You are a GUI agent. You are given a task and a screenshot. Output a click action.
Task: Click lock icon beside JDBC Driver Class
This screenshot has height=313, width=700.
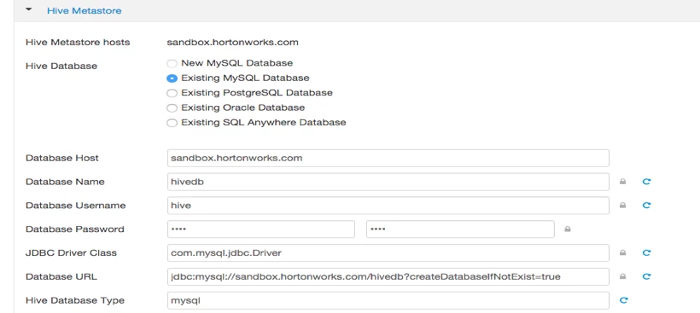622,252
